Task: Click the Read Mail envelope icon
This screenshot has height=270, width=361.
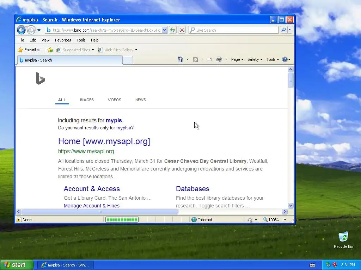Action: (x=209, y=59)
